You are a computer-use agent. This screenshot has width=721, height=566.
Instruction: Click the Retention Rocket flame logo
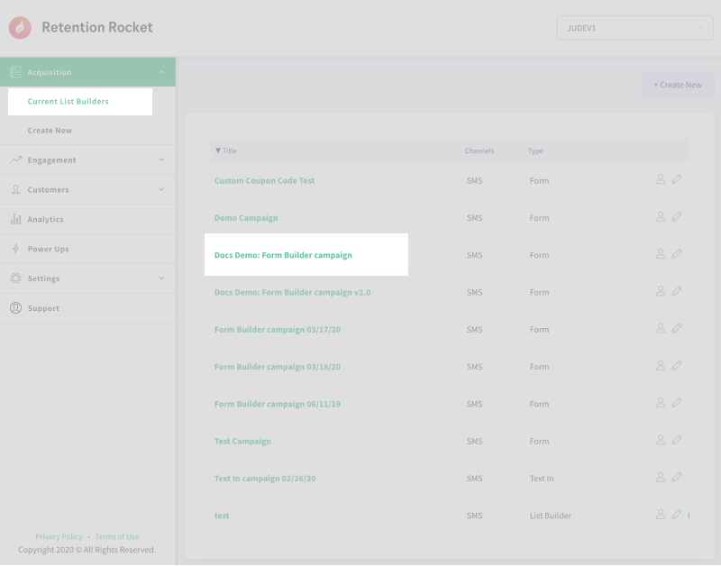(20, 28)
